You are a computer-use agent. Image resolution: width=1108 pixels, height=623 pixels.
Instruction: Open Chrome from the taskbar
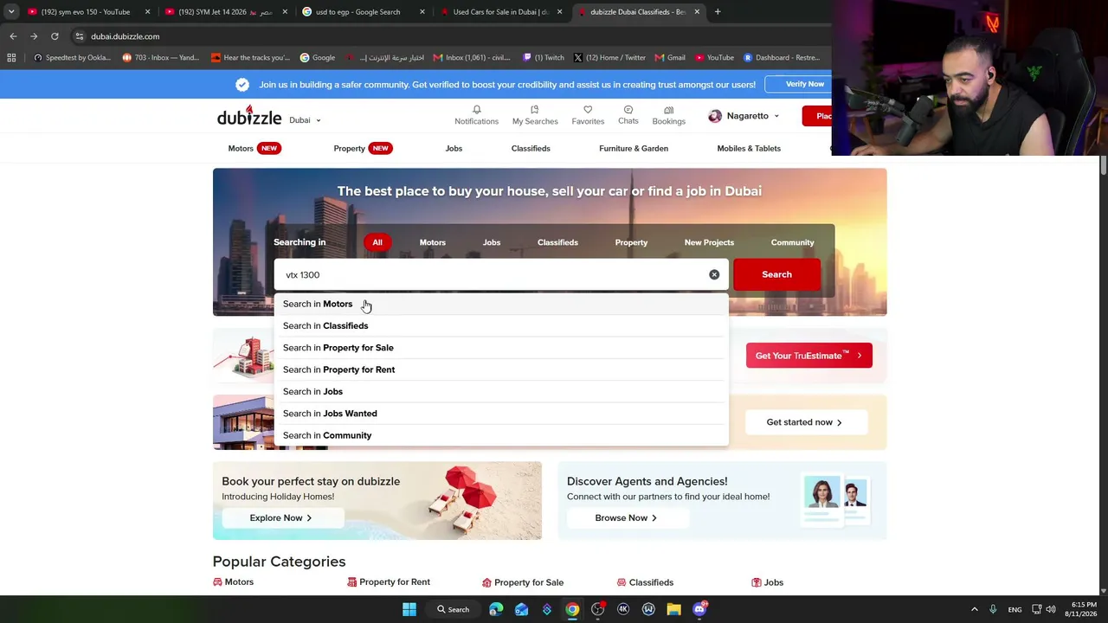point(572,609)
